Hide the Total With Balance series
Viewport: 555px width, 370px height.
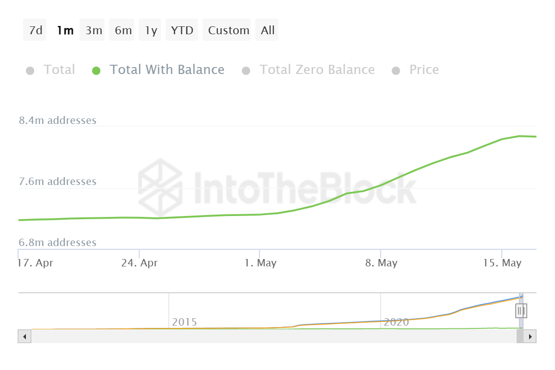(x=167, y=69)
